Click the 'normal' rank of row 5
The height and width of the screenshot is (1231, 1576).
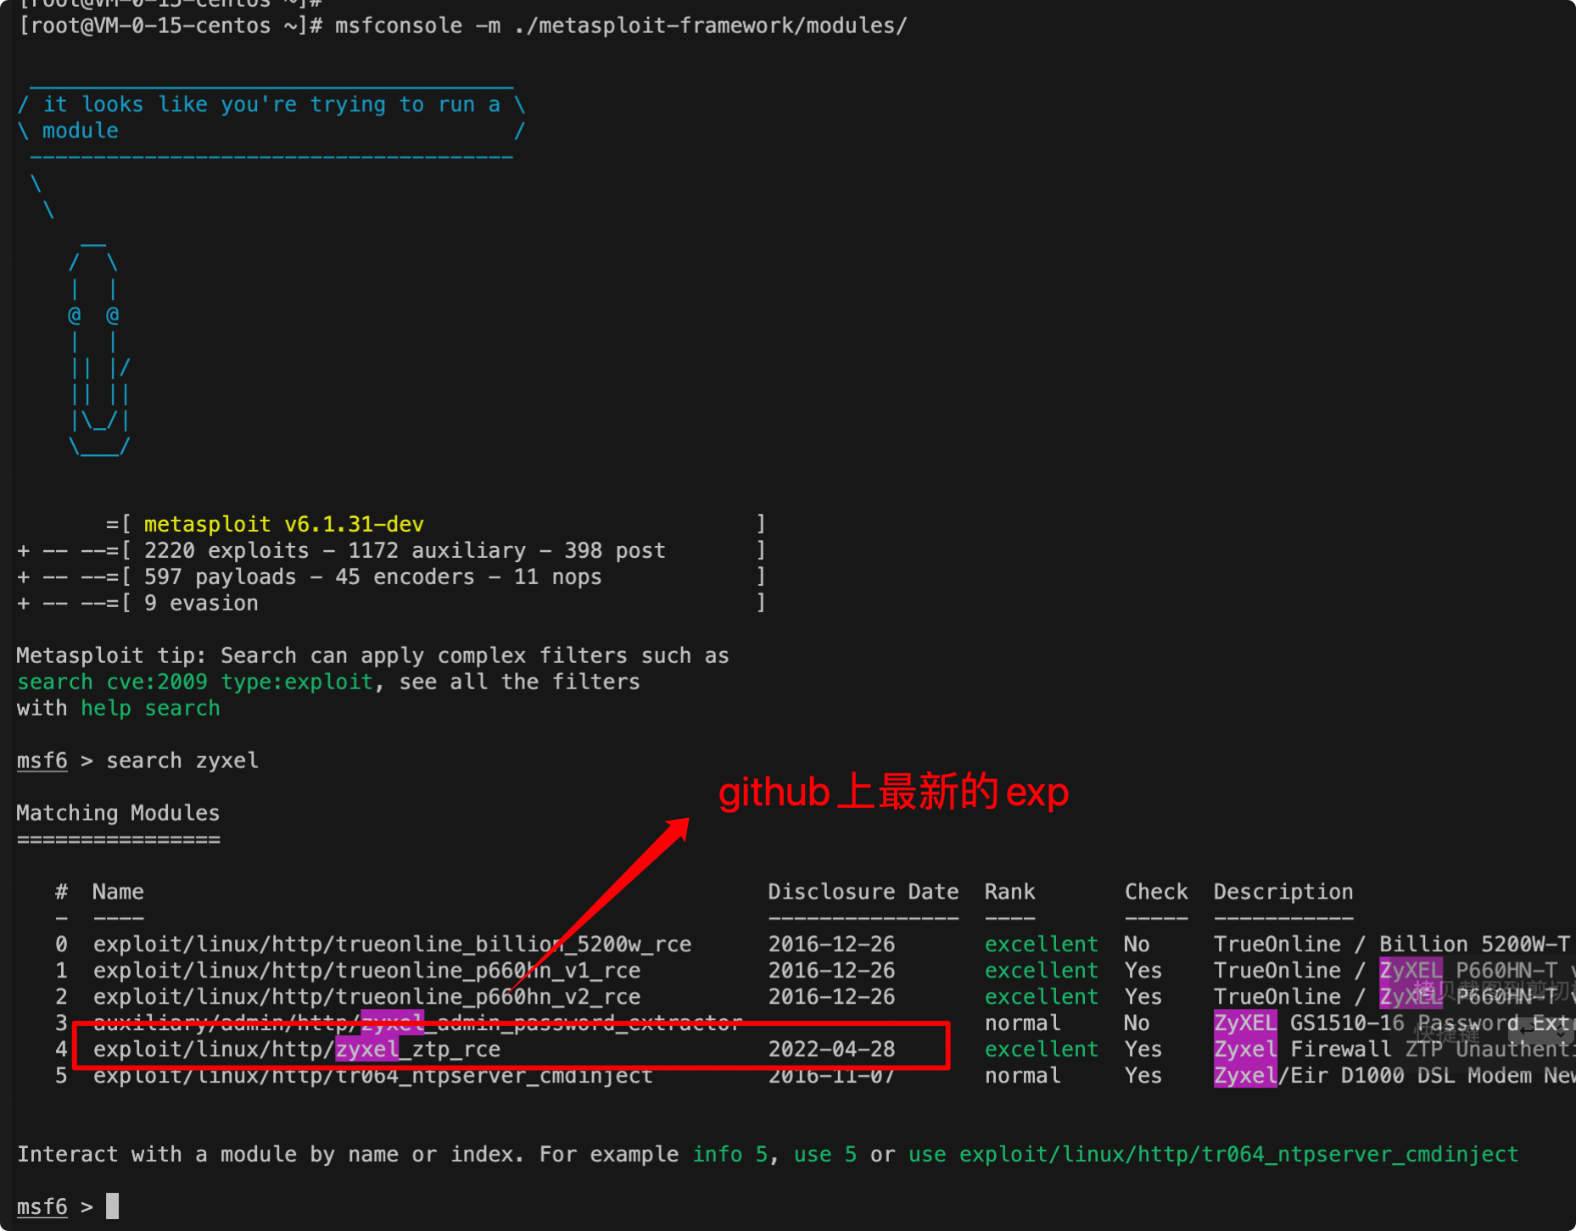pos(1022,1076)
